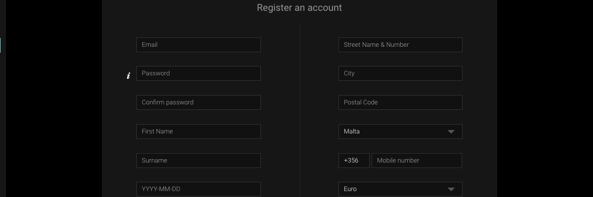The height and width of the screenshot is (197, 593).
Task: Click the cyan sidebar indicator bar
Action: point(0,45)
